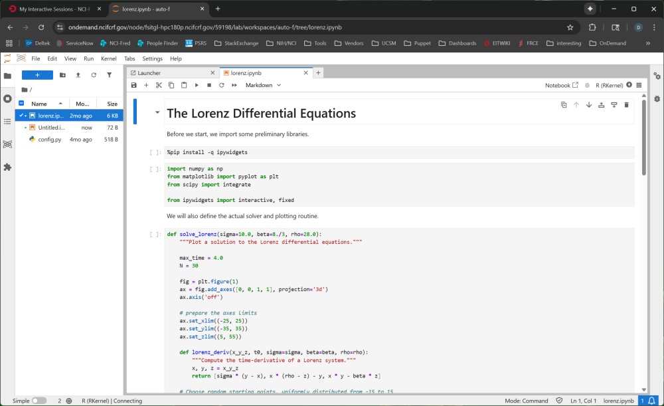The width and height of the screenshot is (664, 406).
Task: Duplicate the selected cell
Action: click(564, 104)
